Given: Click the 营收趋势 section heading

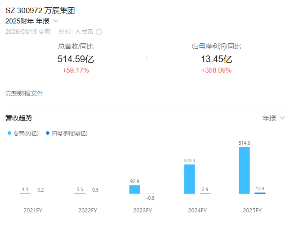Looking at the screenshot, I should 19,118.
